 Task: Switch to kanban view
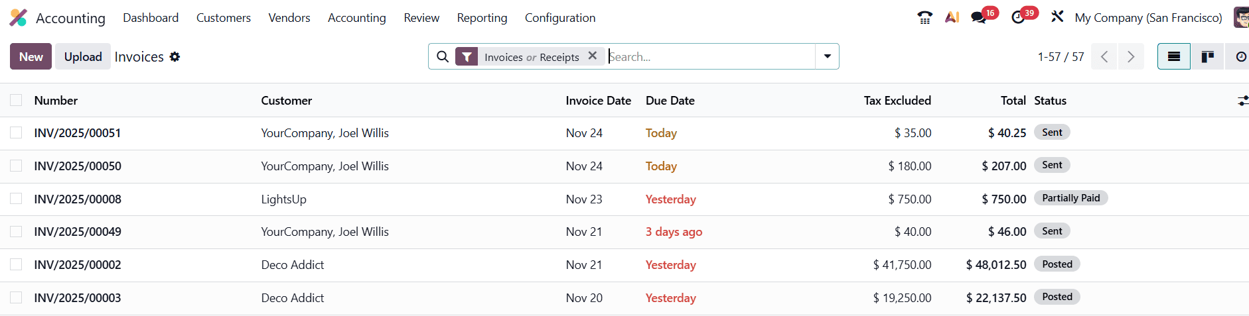click(1207, 57)
